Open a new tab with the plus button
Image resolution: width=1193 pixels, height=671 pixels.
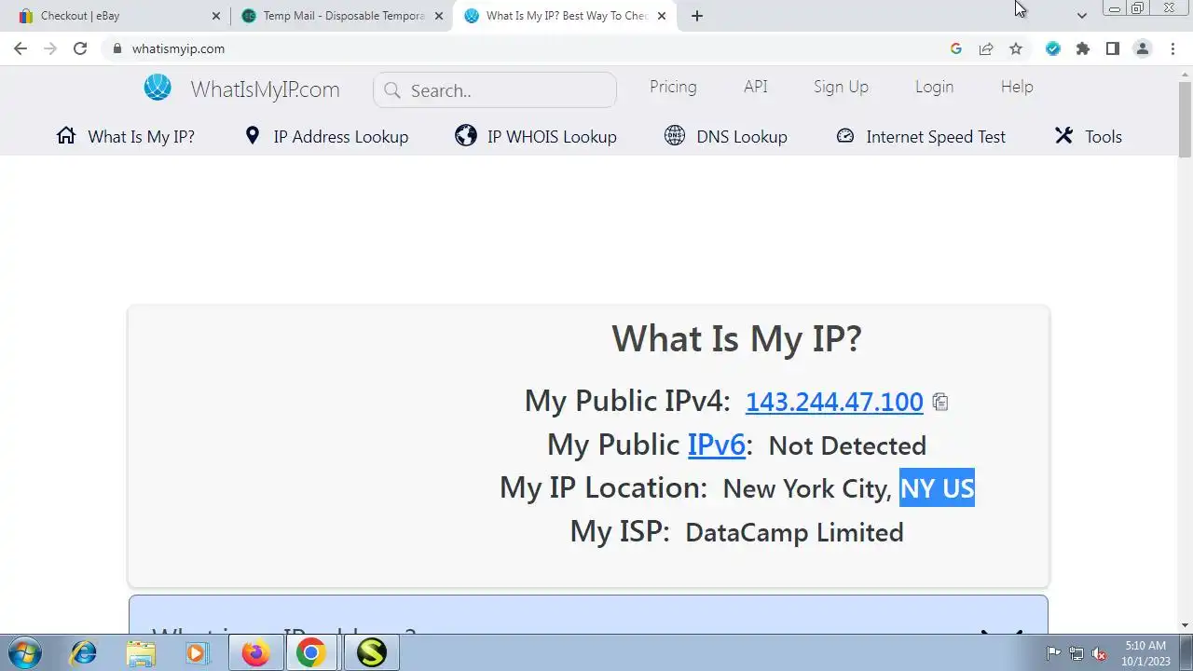click(697, 16)
